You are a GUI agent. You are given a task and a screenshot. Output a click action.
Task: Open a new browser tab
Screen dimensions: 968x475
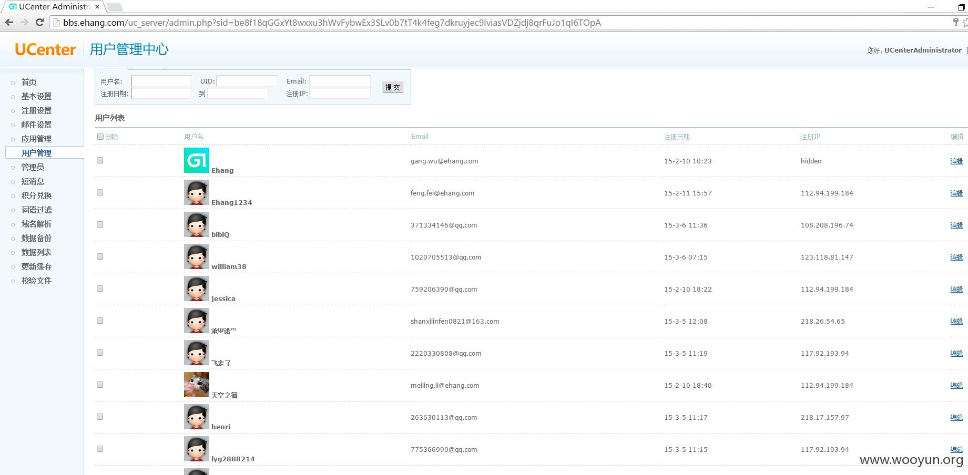tap(115, 7)
